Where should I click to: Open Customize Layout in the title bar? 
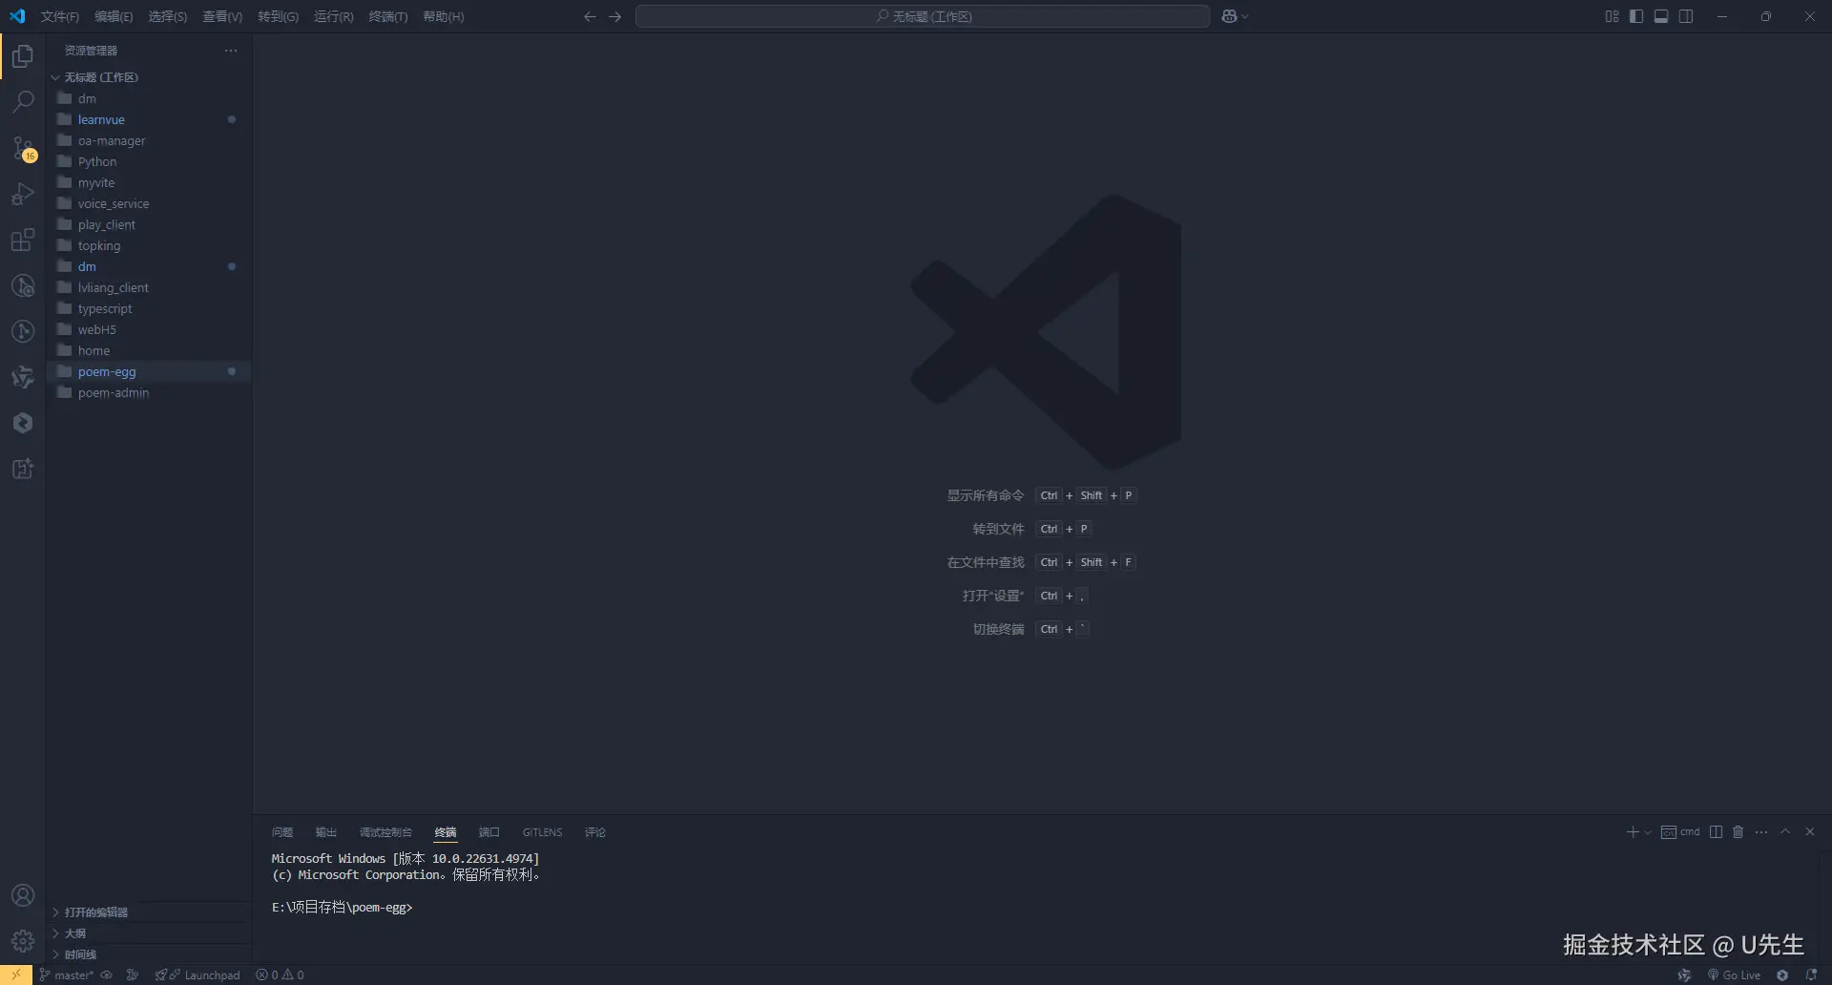(x=1612, y=16)
